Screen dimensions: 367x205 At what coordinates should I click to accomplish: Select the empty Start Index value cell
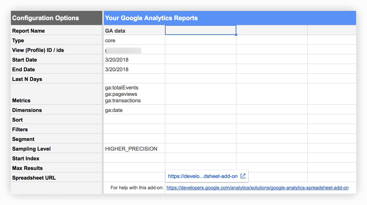coord(134,158)
